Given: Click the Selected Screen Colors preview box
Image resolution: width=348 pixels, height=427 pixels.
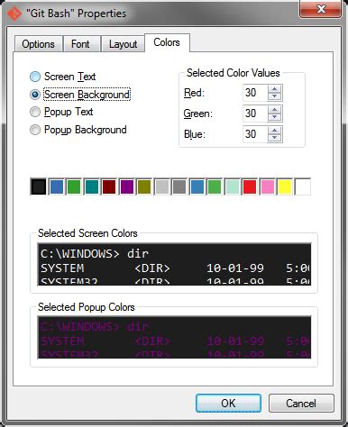Looking at the screenshot, I should tap(174, 264).
